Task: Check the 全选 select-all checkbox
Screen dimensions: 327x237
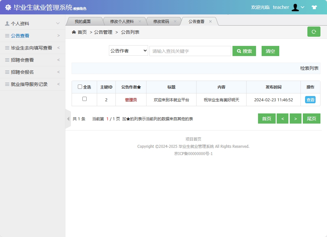Action: tap(80, 87)
